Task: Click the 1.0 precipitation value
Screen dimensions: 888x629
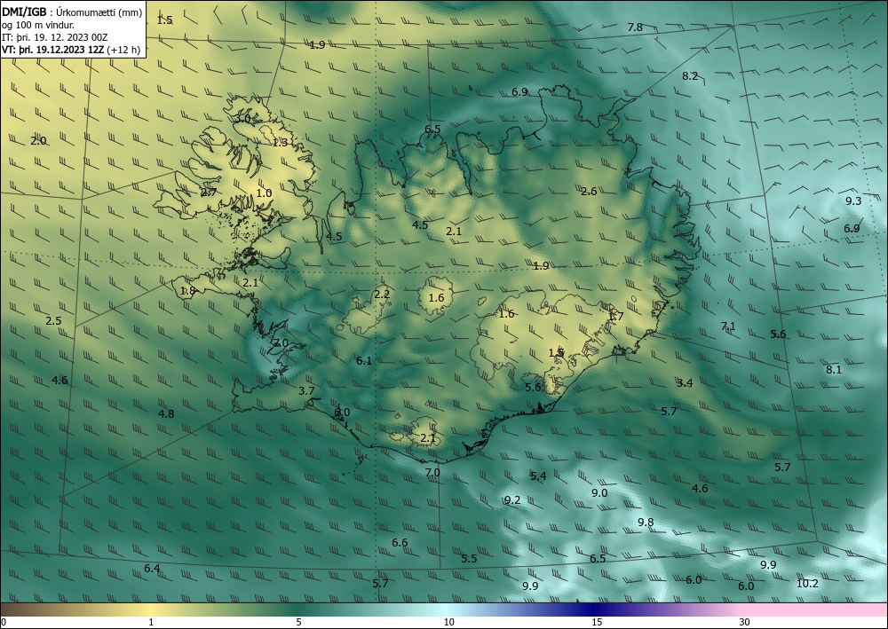Action: coord(264,193)
